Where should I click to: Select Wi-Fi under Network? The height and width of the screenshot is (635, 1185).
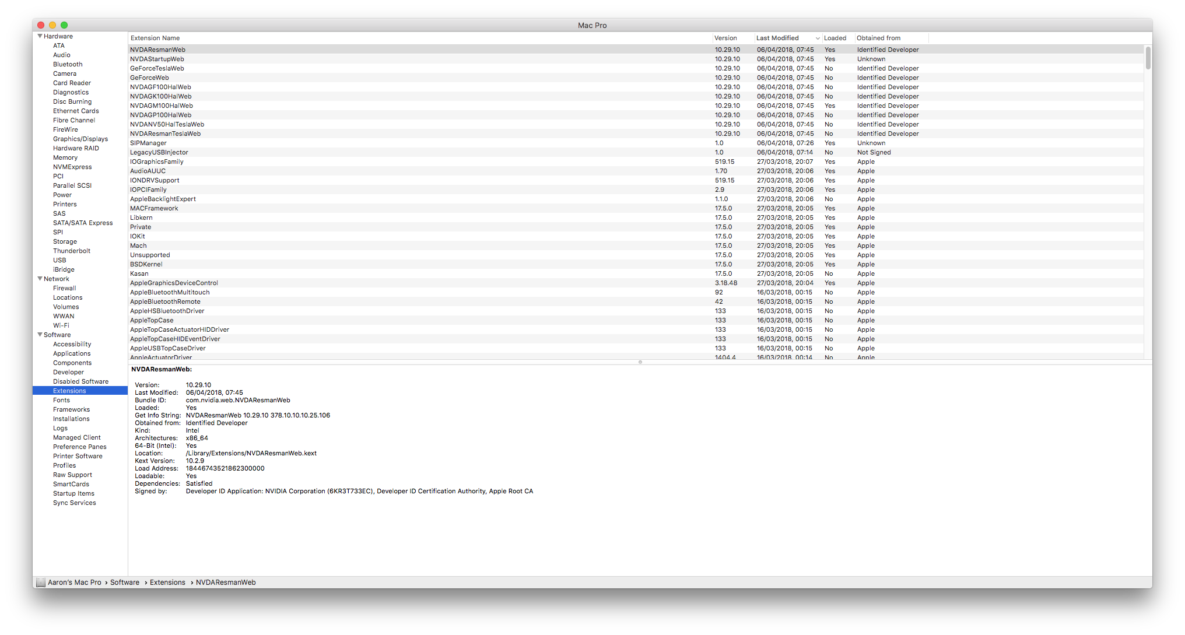[61, 325]
